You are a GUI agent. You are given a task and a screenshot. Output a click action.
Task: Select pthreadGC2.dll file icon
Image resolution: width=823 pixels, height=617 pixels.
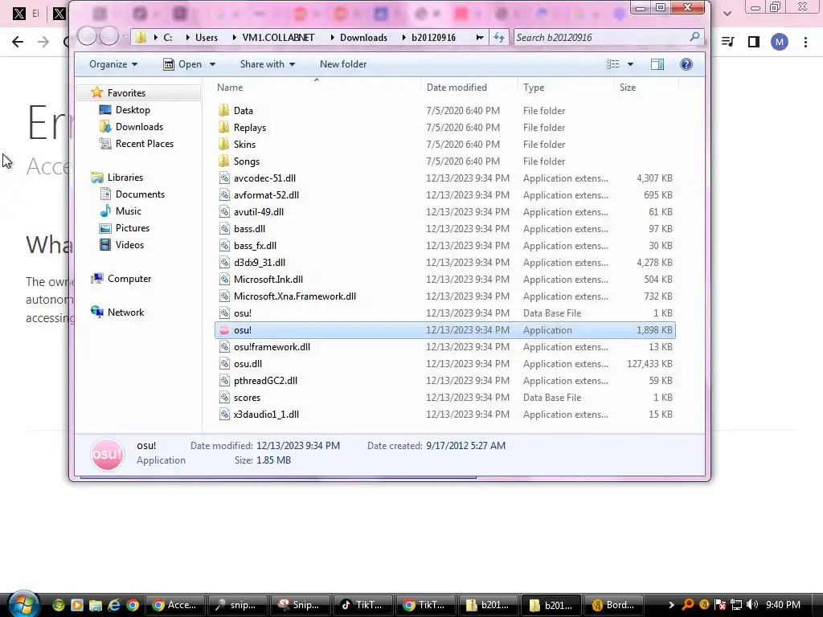pyautogui.click(x=224, y=380)
